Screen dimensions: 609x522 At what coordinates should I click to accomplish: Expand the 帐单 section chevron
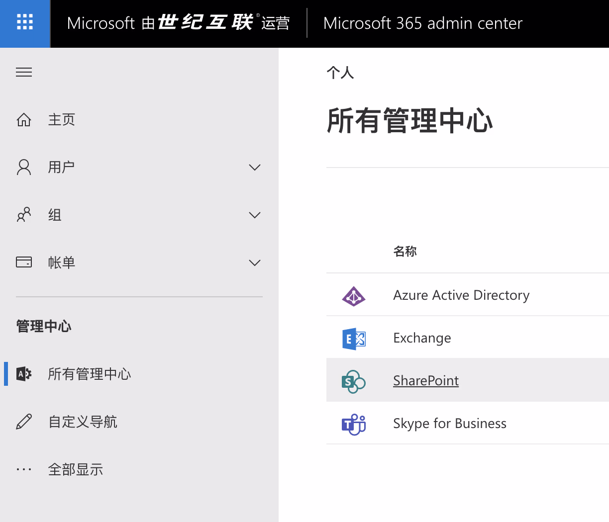[254, 263]
